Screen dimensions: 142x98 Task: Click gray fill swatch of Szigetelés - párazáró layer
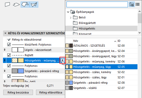[15, 71]
